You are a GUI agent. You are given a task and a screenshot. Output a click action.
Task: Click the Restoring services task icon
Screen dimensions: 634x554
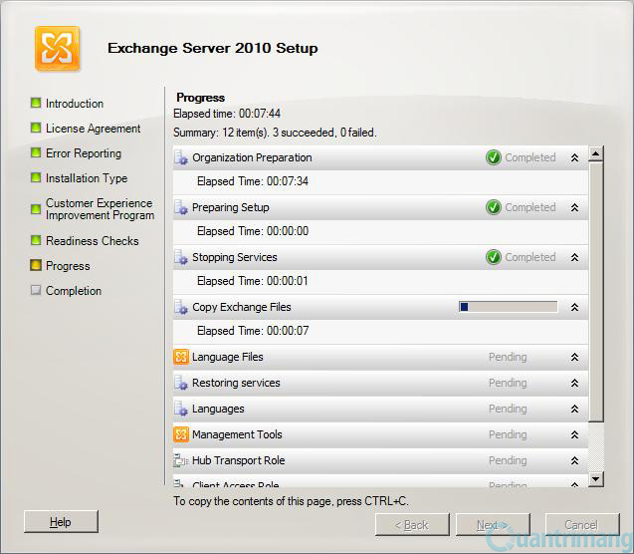click(181, 383)
